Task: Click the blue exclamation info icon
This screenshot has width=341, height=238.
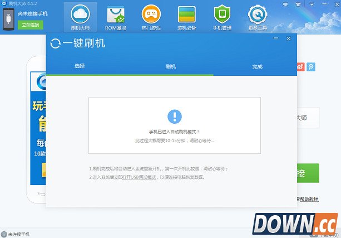Action: [x=174, y=116]
